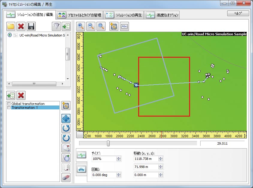This screenshot has height=188, width=253.
Task: Click the open folder icon
Action: click(11, 26)
